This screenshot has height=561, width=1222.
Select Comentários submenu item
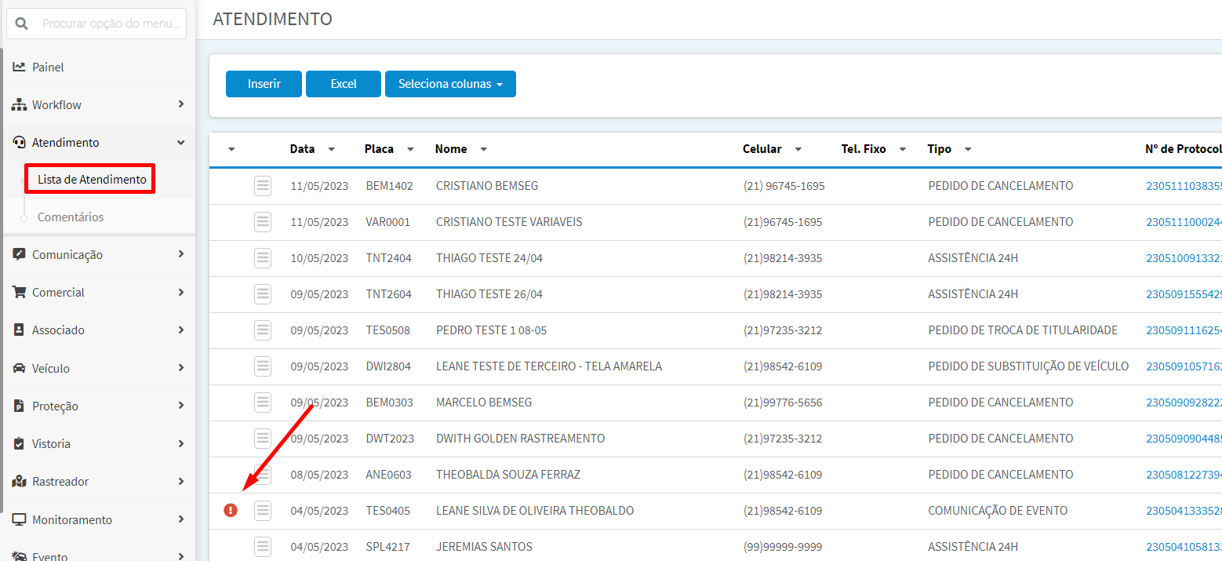(x=71, y=217)
